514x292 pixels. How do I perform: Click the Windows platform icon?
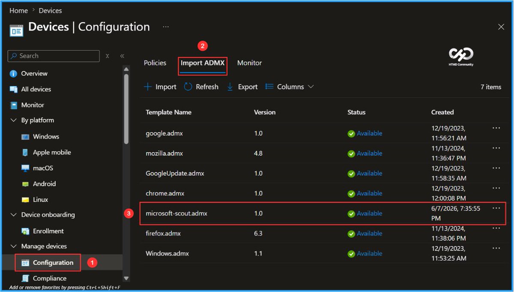[25, 137]
